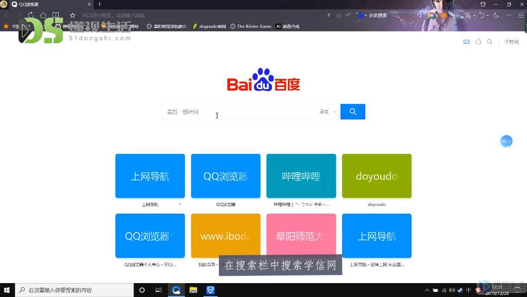Bookmark this page with the star icon
Screen dimensions: 527x297
(x=73, y=15)
